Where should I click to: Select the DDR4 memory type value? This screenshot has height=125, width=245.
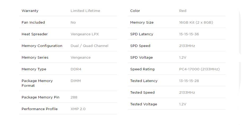point(76,69)
